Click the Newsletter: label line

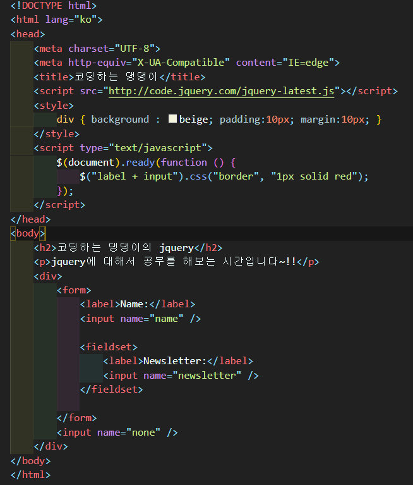point(178,361)
